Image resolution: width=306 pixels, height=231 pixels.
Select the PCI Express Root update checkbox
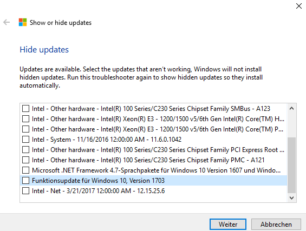point(25,150)
